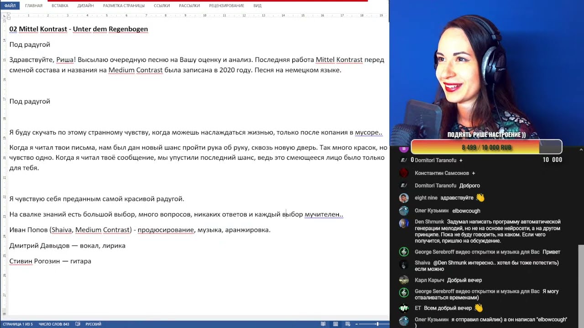Click the underlined name 'Стивин' in last line

[21, 261]
